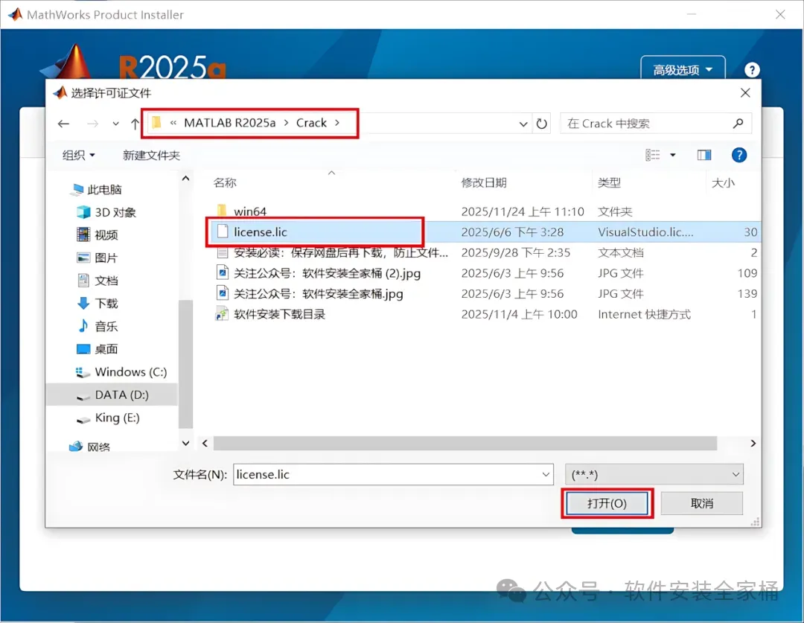Click the Crack breadcrumb segment
804x623 pixels.
click(311, 123)
